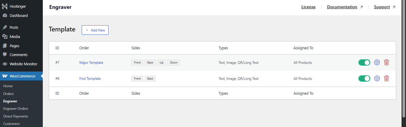Click the Add New template button
This screenshot has width=406, height=127.
95,30
